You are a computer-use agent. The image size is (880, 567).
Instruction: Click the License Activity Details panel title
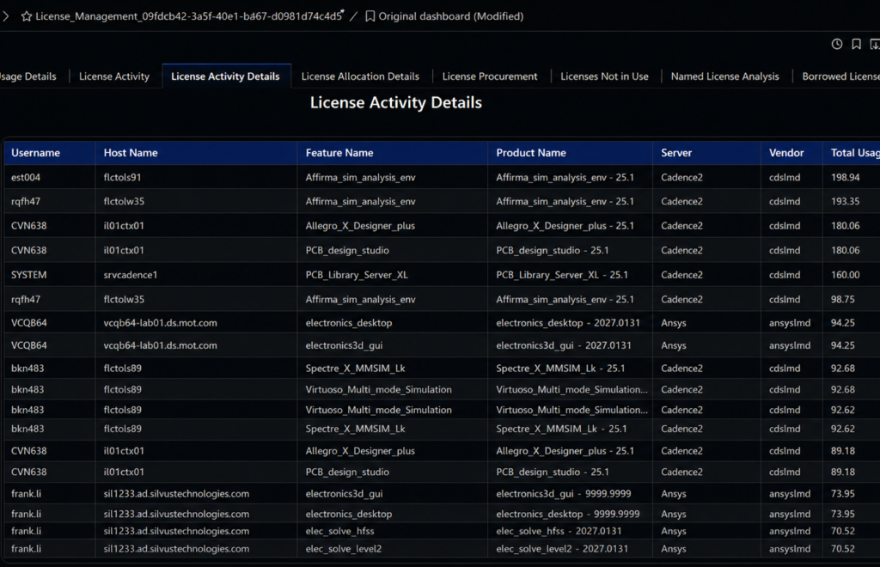396,102
